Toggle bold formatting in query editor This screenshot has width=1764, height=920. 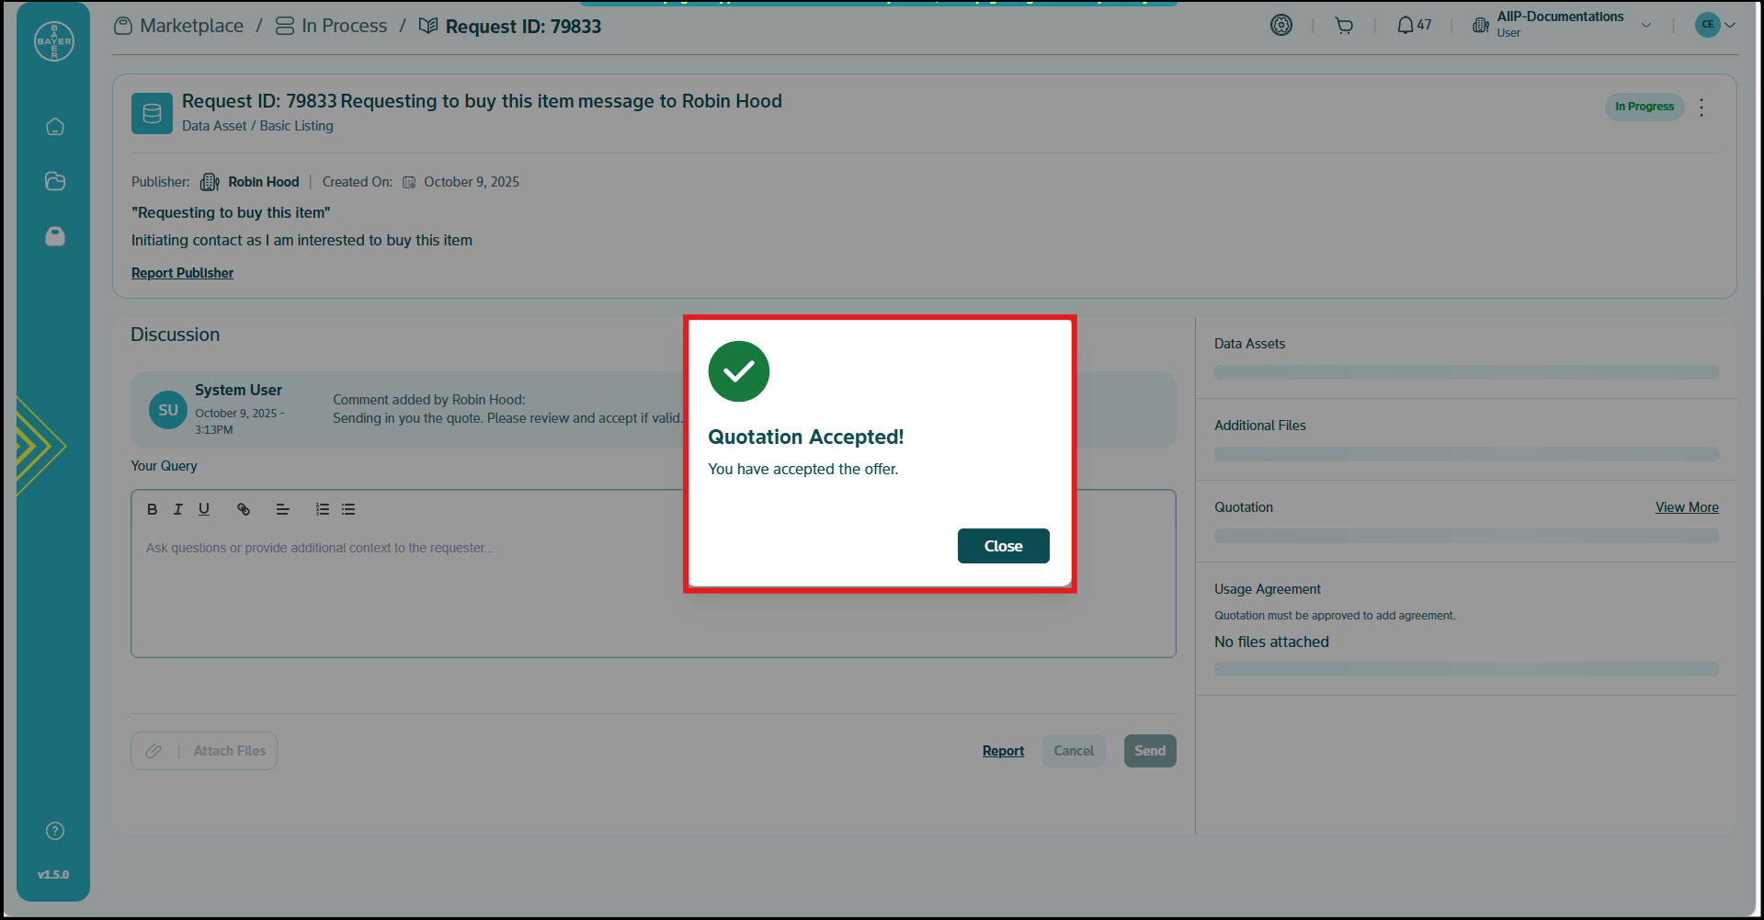tap(153, 509)
